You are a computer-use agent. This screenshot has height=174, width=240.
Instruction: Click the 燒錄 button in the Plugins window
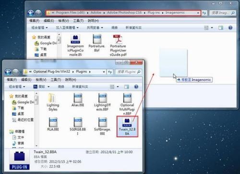[x=61, y=87]
